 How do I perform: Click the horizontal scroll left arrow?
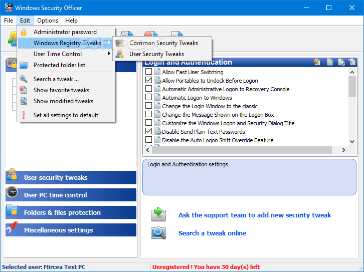coord(147,150)
